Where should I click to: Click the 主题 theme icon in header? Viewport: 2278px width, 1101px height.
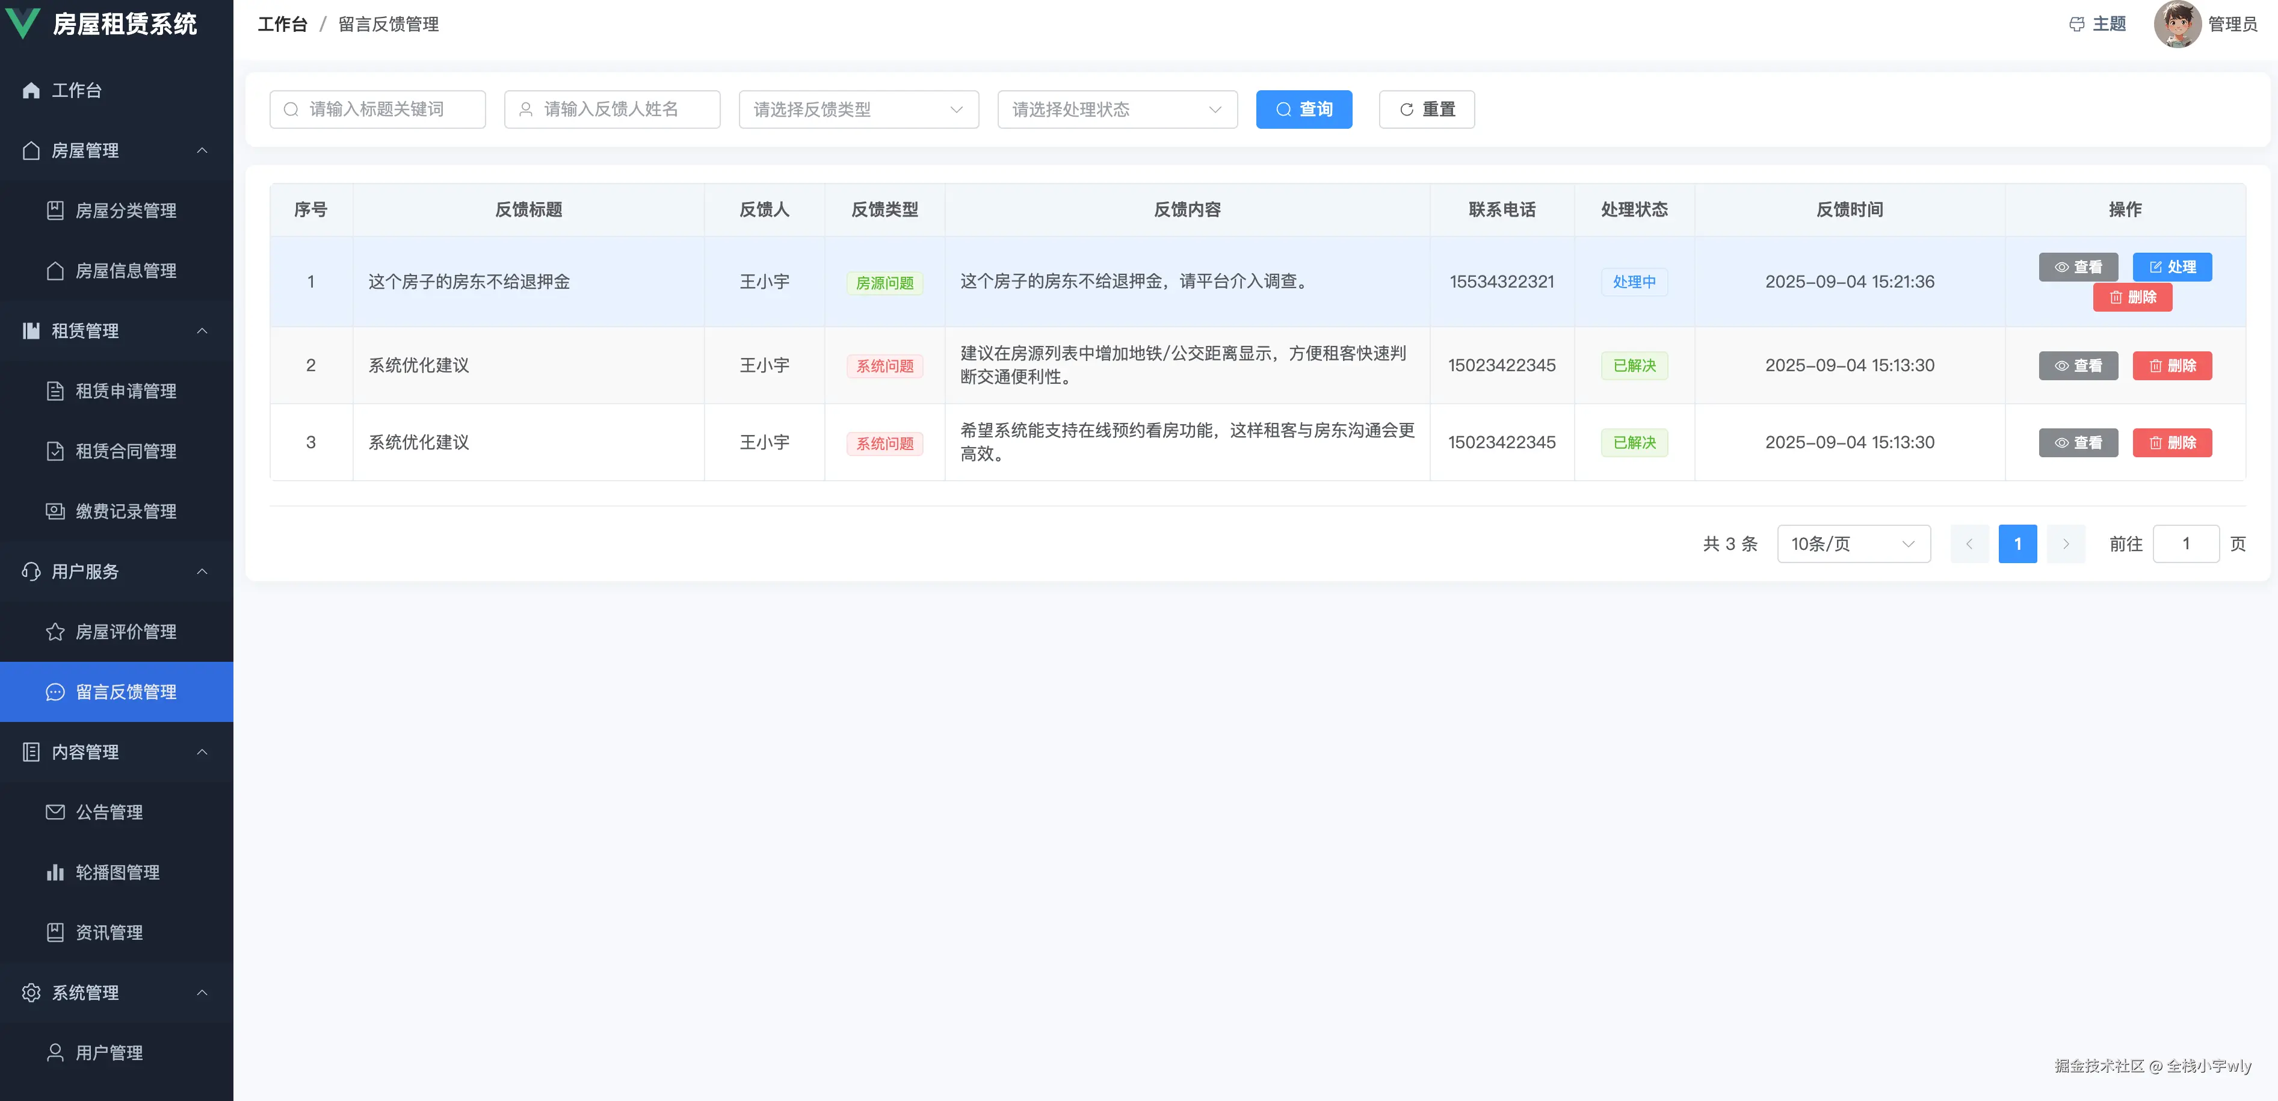[2077, 24]
